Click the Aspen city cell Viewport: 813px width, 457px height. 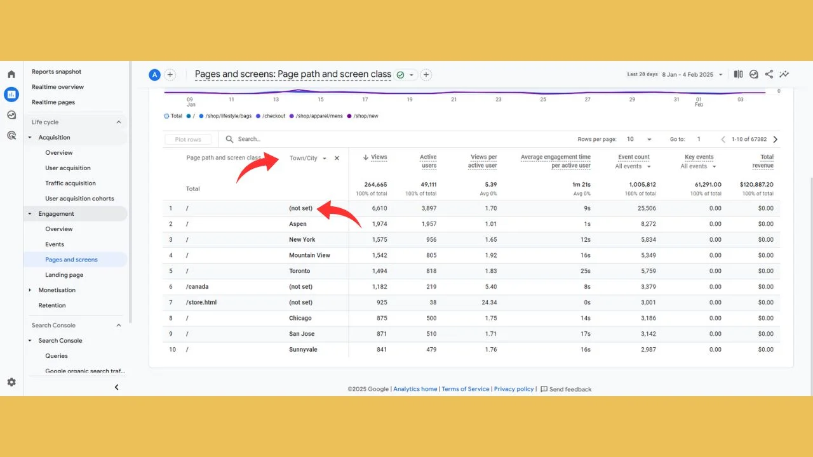[298, 224]
